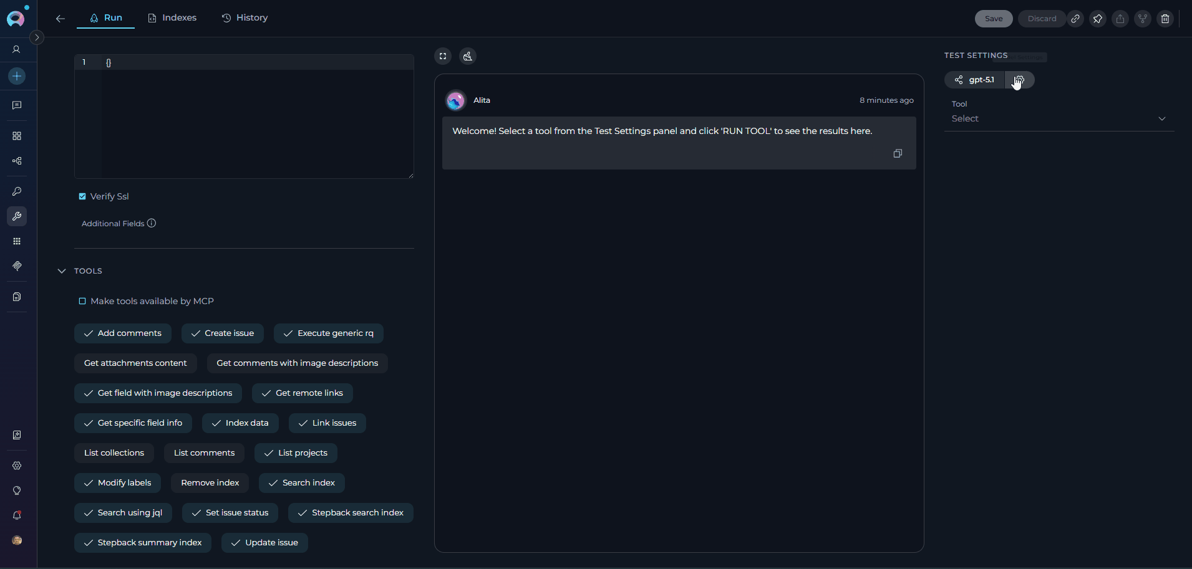Collapse the TOOLS section
Viewport: 1192px width, 569px height.
click(62, 271)
